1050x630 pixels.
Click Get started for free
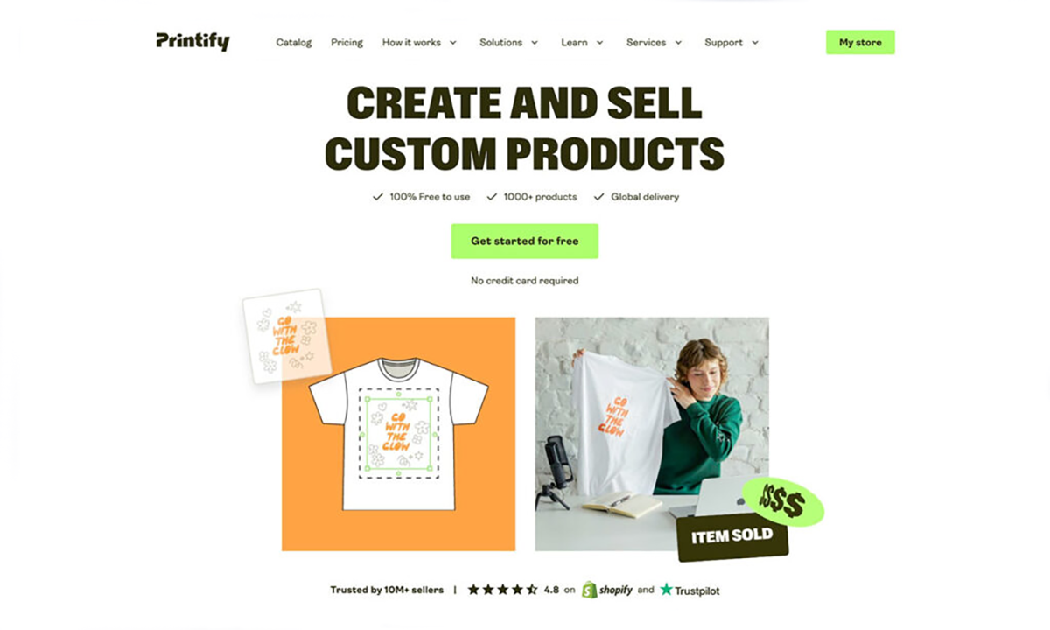coord(525,241)
